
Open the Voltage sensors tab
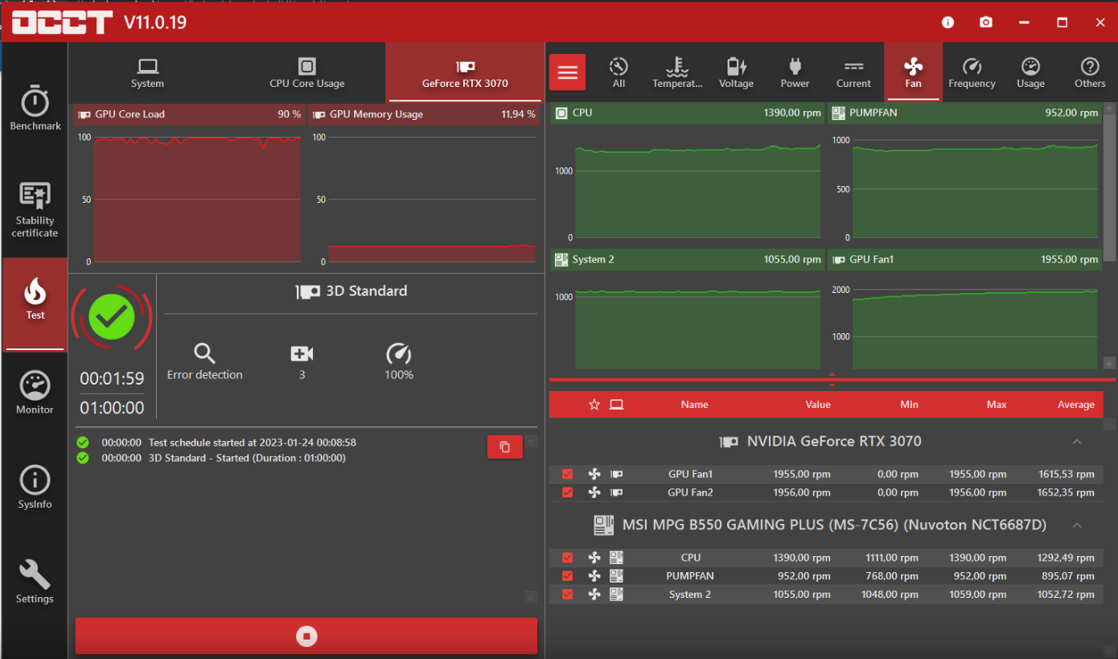(736, 72)
